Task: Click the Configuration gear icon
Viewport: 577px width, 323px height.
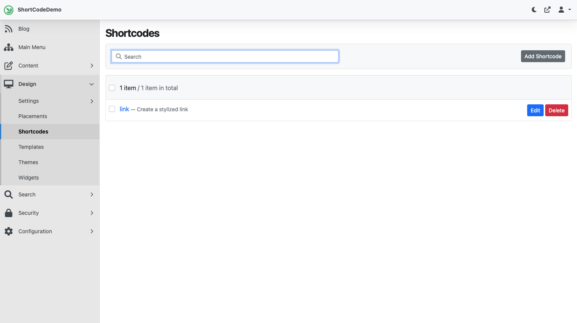Action: 8,231
